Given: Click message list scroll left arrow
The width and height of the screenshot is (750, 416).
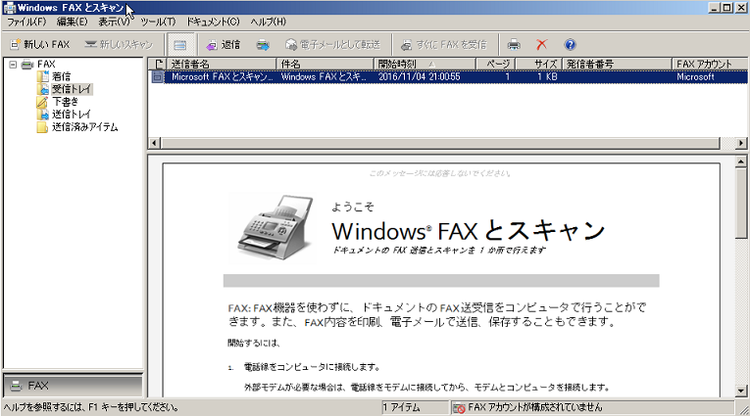Looking at the screenshot, I should 155,143.
